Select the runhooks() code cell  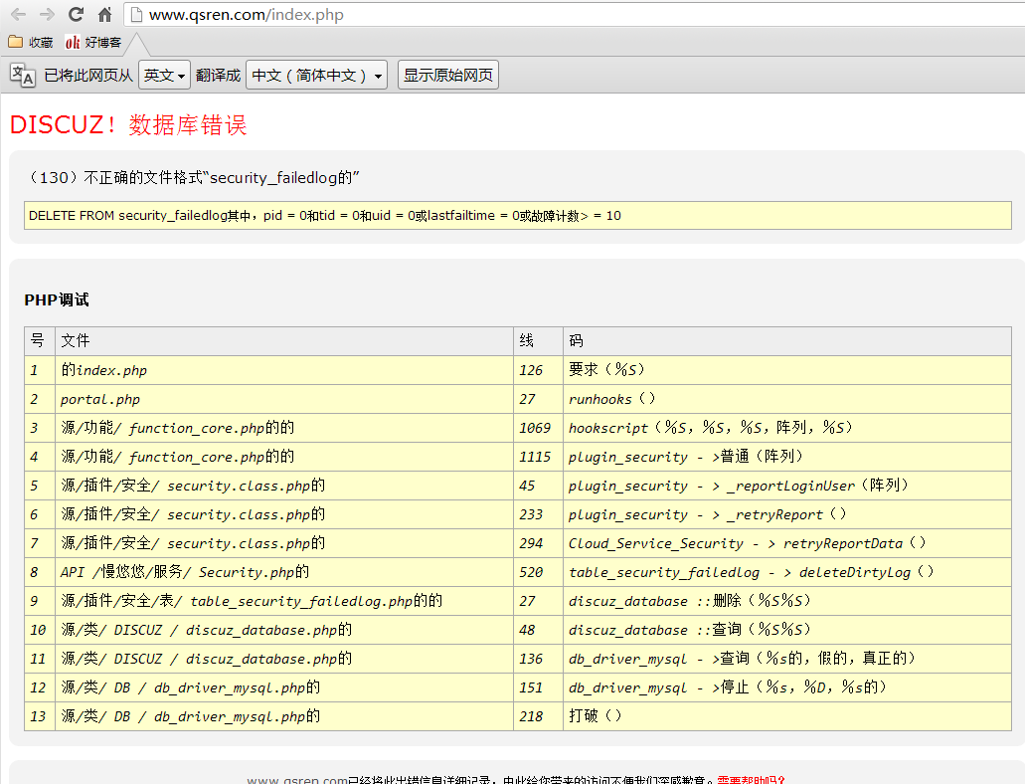point(787,399)
